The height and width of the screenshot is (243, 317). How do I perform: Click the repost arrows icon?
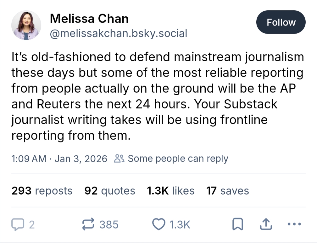pyautogui.click(x=88, y=224)
